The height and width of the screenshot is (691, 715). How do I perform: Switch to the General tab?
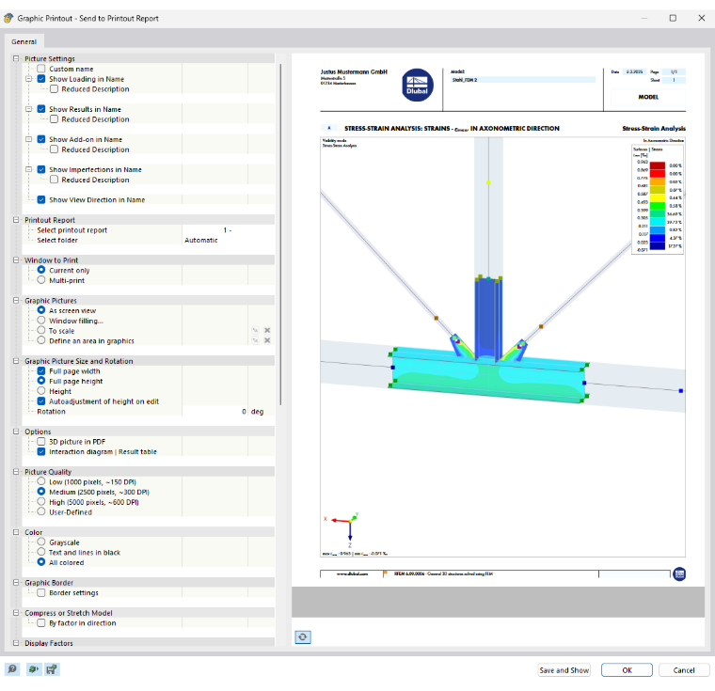pos(24,41)
